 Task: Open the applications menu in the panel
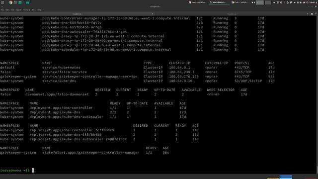tap(2, 2)
